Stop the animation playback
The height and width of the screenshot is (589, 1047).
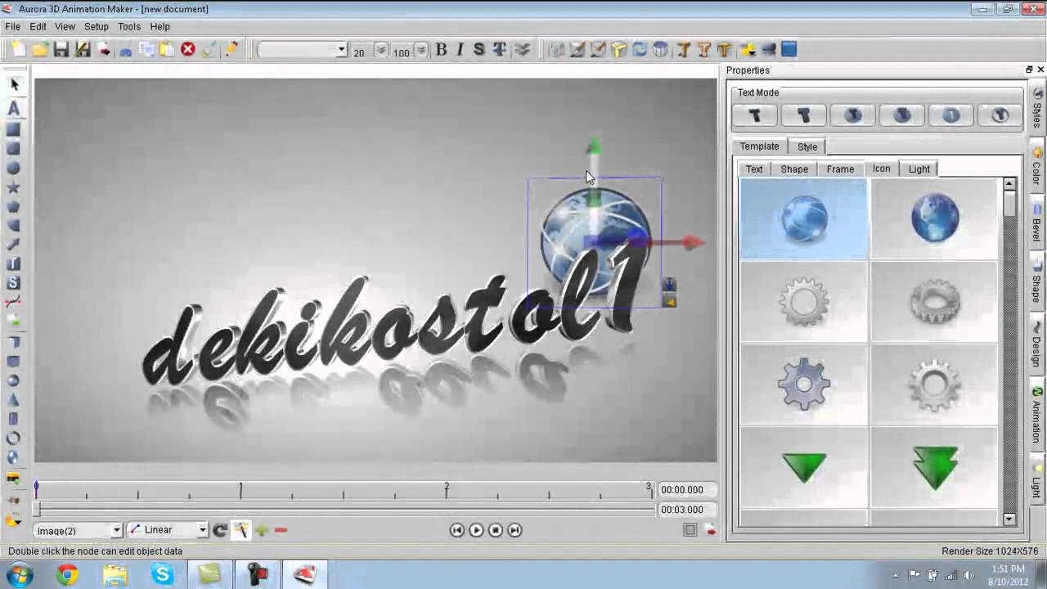click(495, 530)
